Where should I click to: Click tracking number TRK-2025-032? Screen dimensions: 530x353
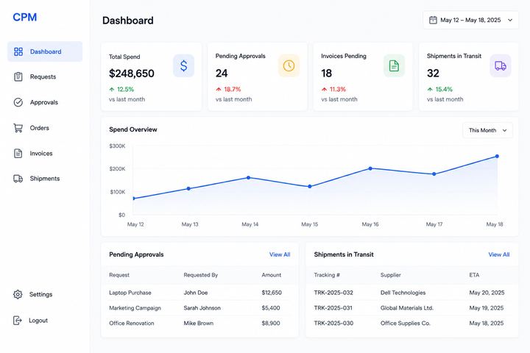click(x=333, y=293)
